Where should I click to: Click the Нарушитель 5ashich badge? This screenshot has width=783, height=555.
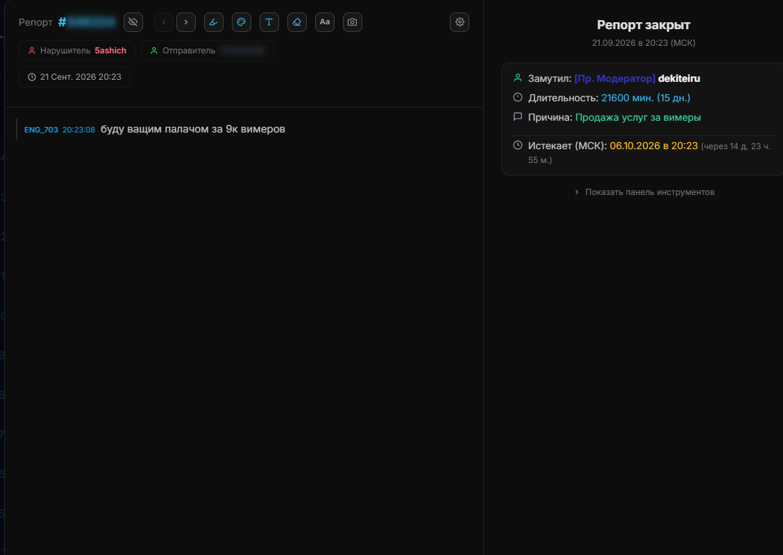tap(77, 51)
